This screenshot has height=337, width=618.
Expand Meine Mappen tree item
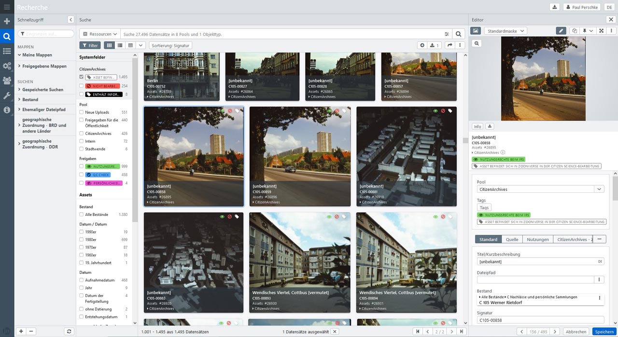click(x=19, y=55)
